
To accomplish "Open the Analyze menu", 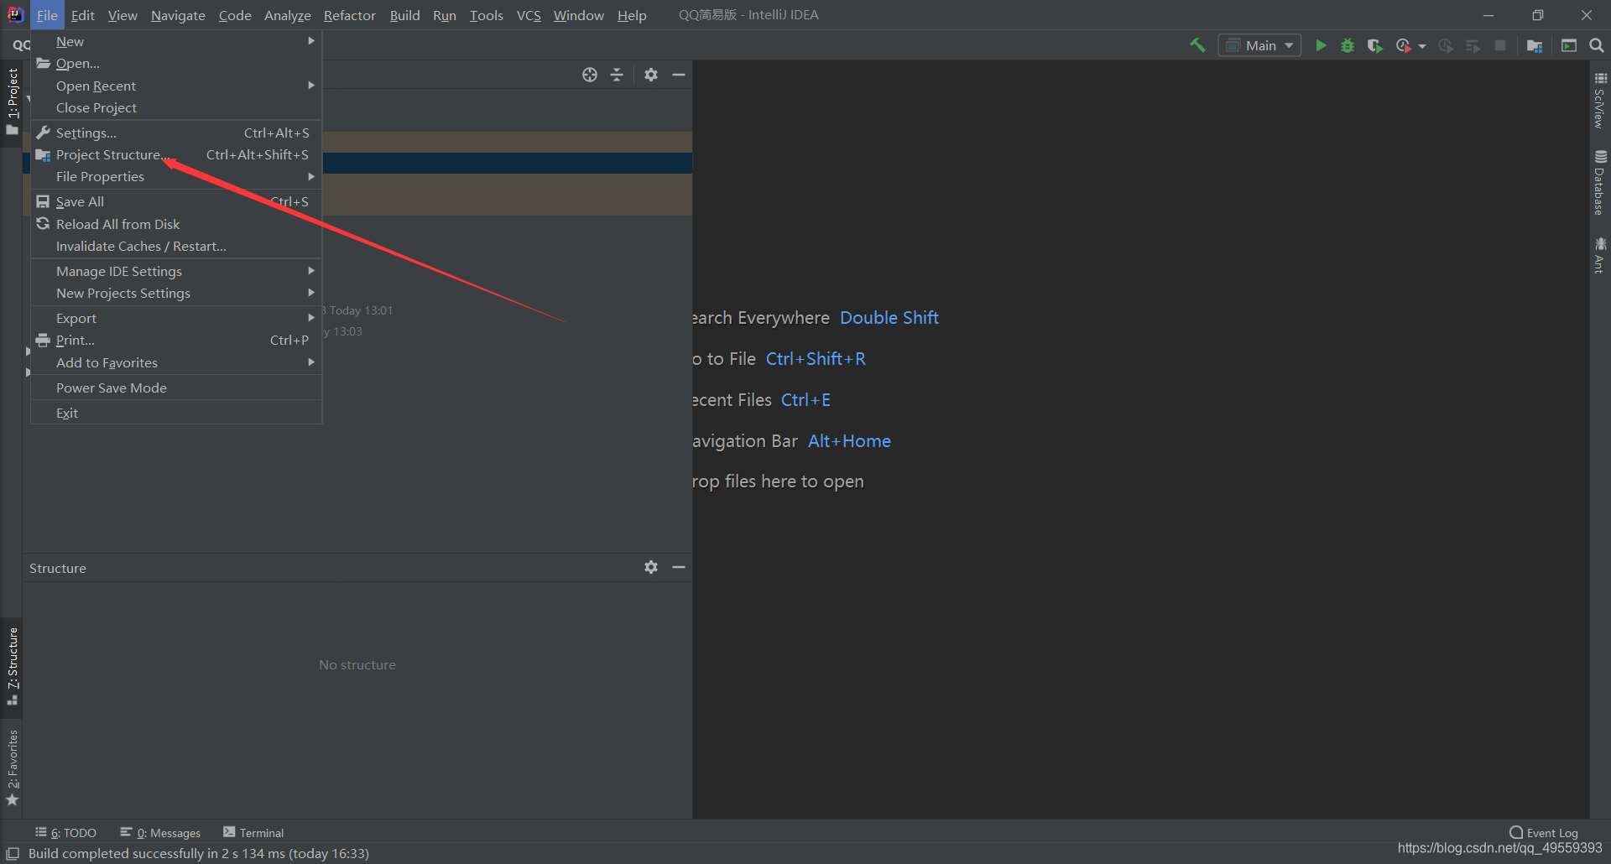I will tap(287, 15).
